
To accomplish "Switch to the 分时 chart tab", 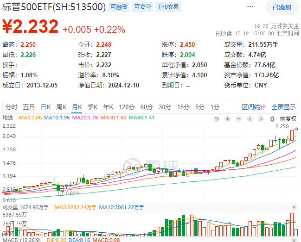I will pos(12,107).
